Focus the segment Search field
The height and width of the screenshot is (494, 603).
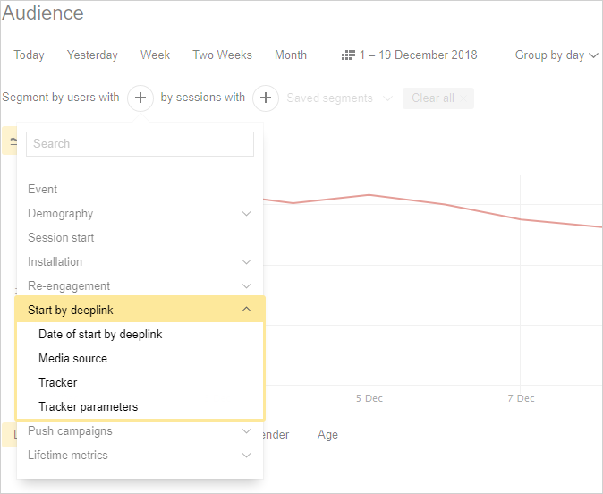[140, 144]
